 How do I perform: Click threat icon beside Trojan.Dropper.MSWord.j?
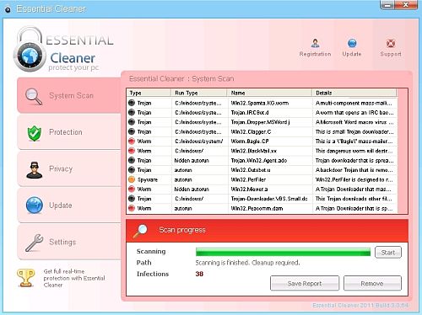click(x=132, y=122)
